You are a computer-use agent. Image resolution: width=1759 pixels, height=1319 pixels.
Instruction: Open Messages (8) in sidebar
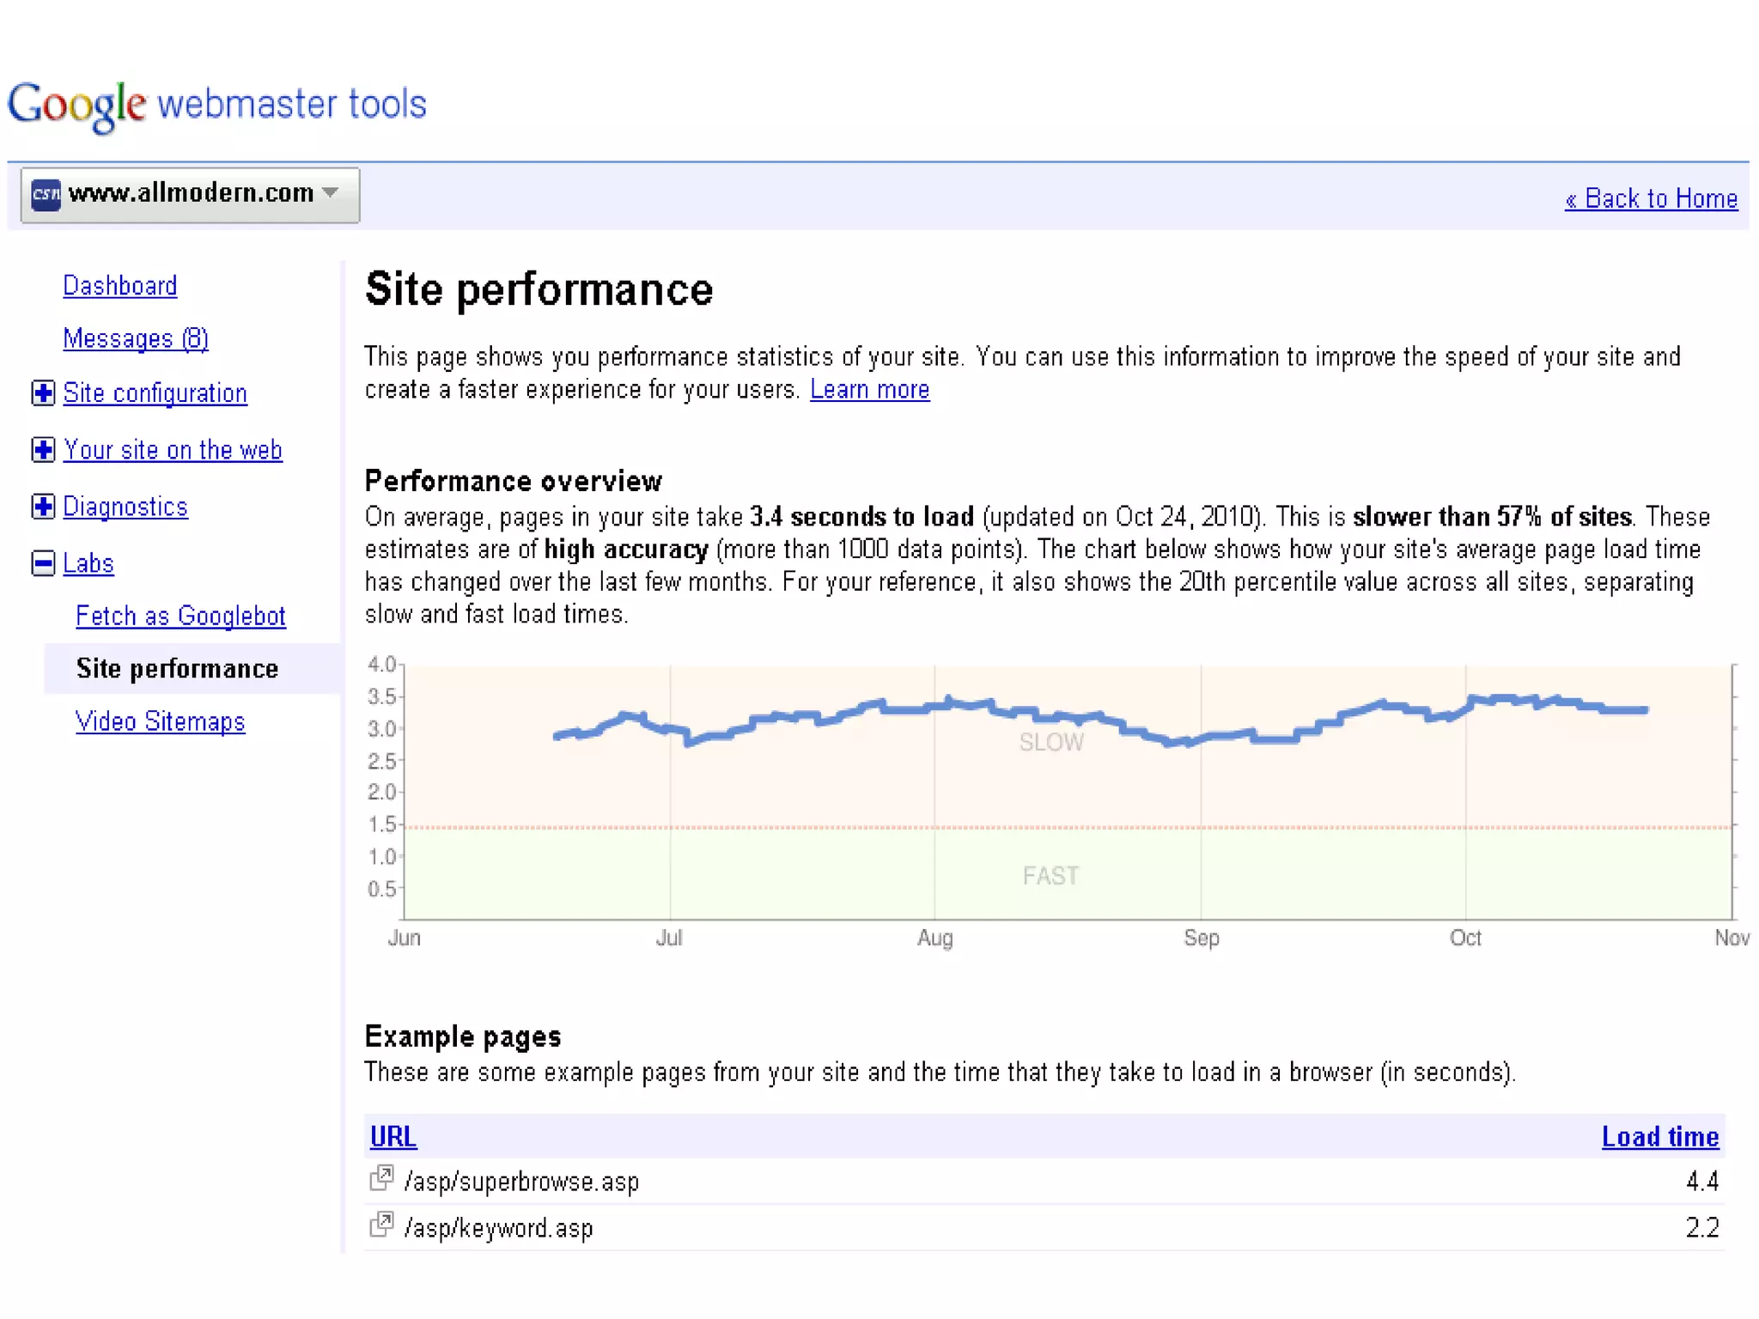[x=136, y=339]
